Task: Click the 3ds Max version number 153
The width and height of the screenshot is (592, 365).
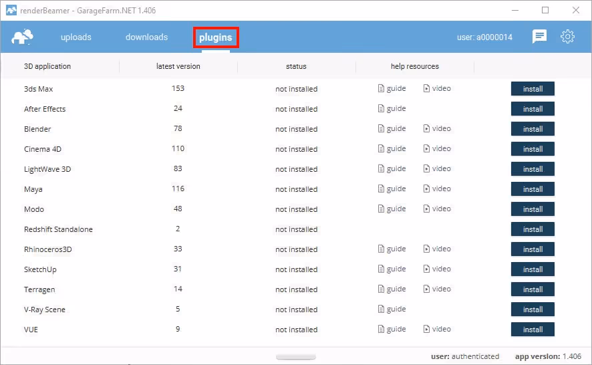Action: click(x=178, y=88)
